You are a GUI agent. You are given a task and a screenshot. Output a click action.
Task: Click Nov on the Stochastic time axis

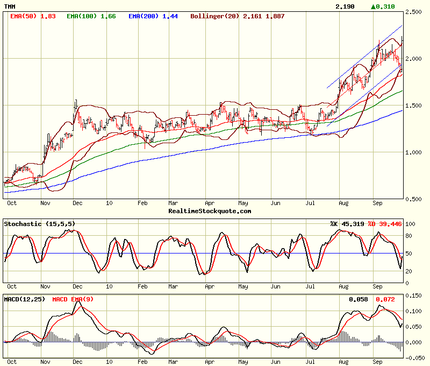tap(45, 286)
